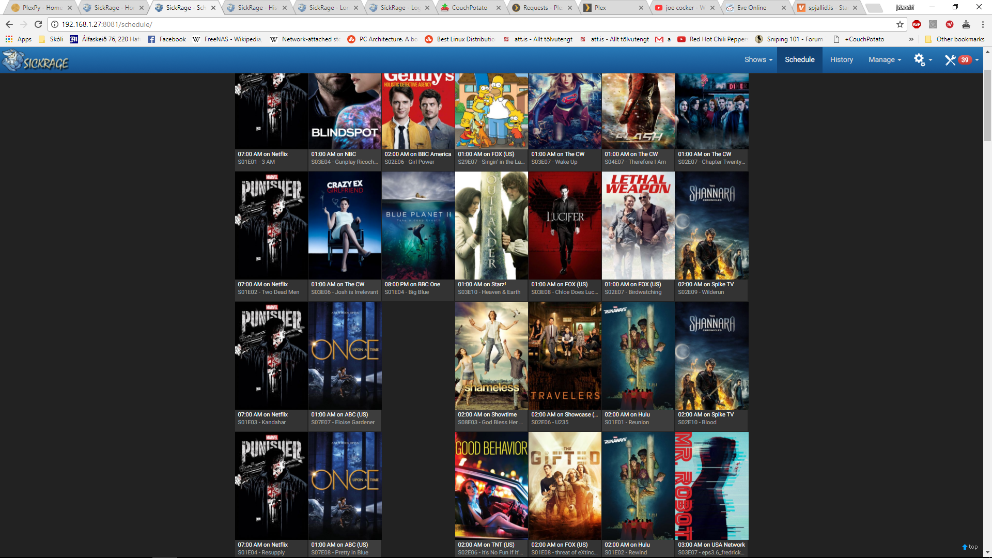Open the Apps bookmarks grid icon
Image resolution: width=992 pixels, height=558 pixels.
coord(9,39)
